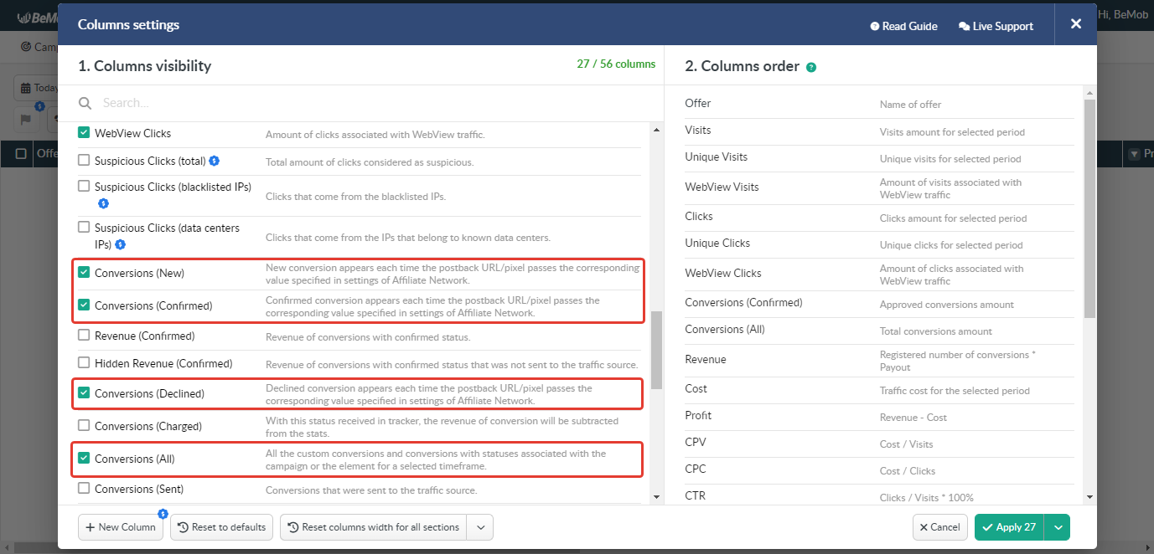Click Reset to defaults
The height and width of the screenshot is (554, 1154).
(x=221, y=527)
